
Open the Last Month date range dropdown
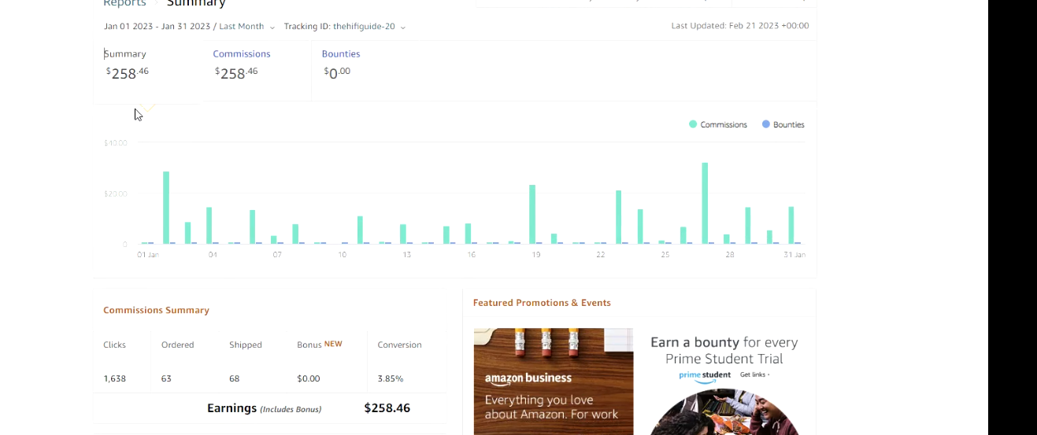(x=246, y=27)
